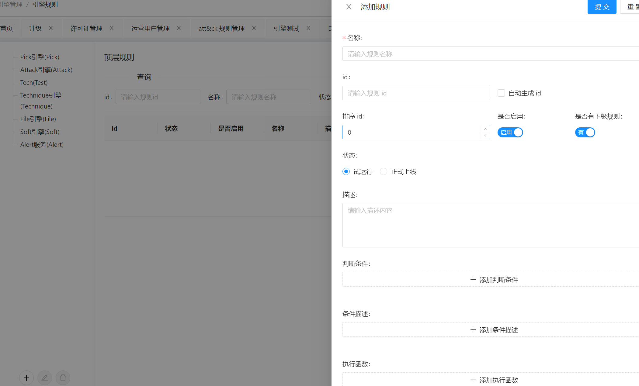This screenshot has width=639, height=386.
Task: Click the 引擎规则 breadcrumb
Action: [45, 5]
